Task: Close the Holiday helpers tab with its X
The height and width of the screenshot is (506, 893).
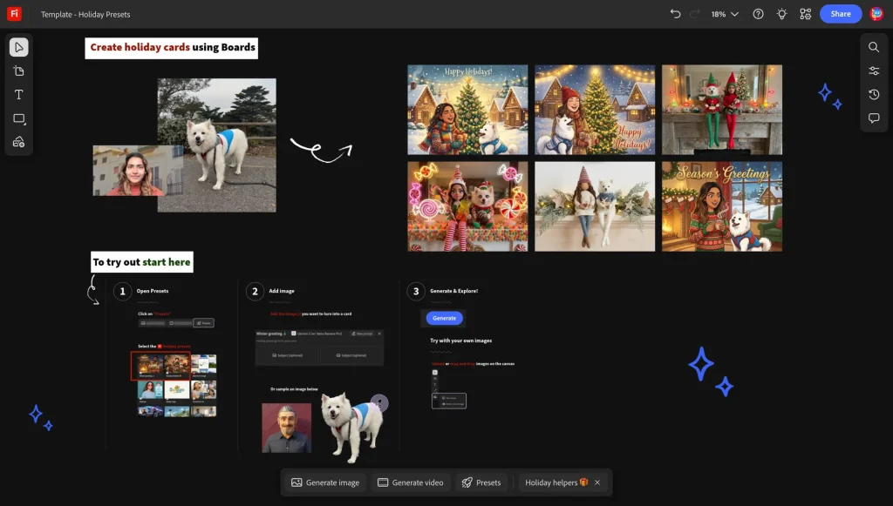Action: (x=596, y=482)
